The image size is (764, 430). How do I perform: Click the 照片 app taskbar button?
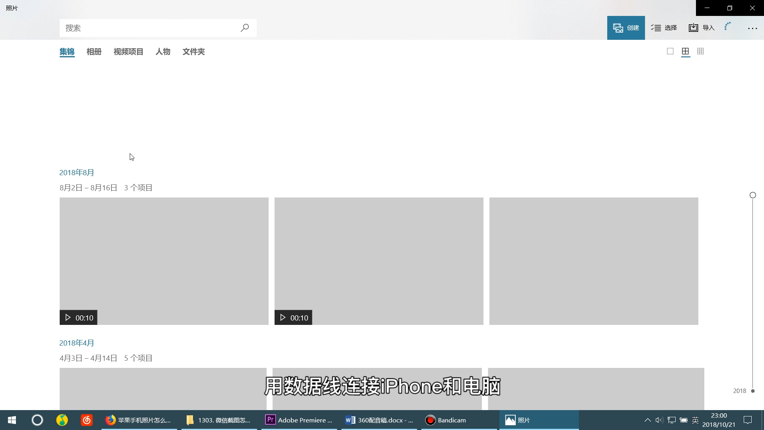539,420
